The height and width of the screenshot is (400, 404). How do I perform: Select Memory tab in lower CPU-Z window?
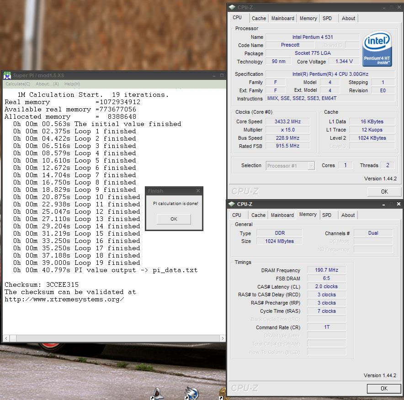click(x=308, y=215)
